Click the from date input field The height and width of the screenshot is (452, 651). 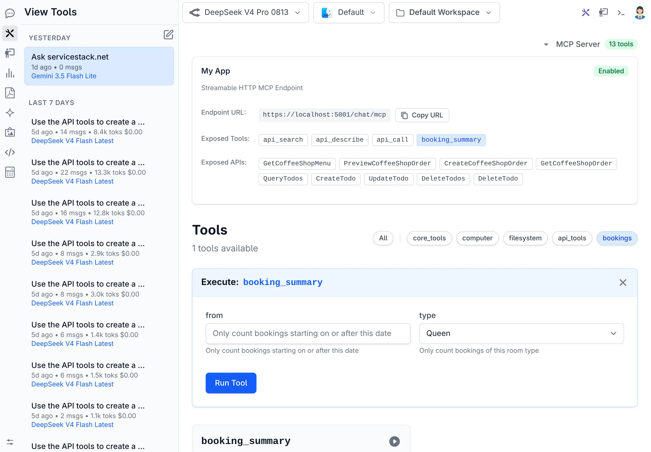[x=308, y=333]
